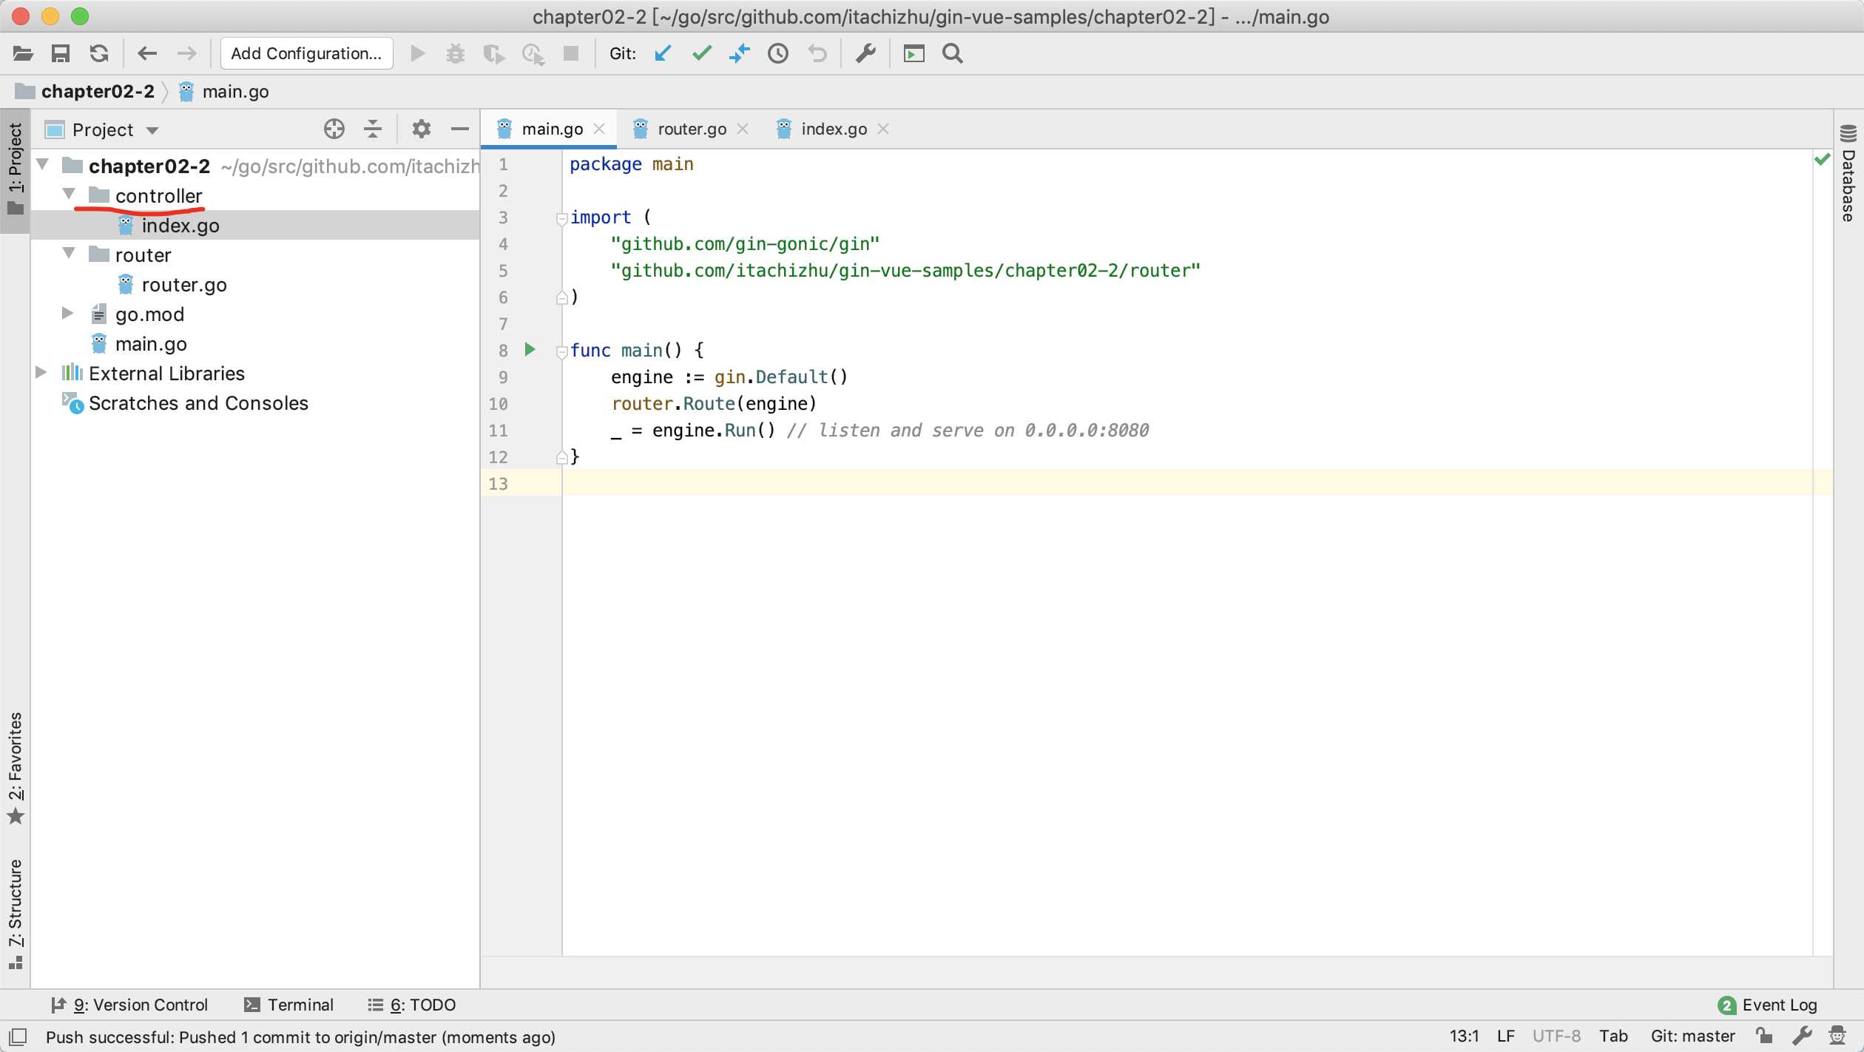Image resolution: width=1864 pixels, height=1052 pixels.
Task: Collapse the chapter02-2 root folder
Action: coord(43,164)
